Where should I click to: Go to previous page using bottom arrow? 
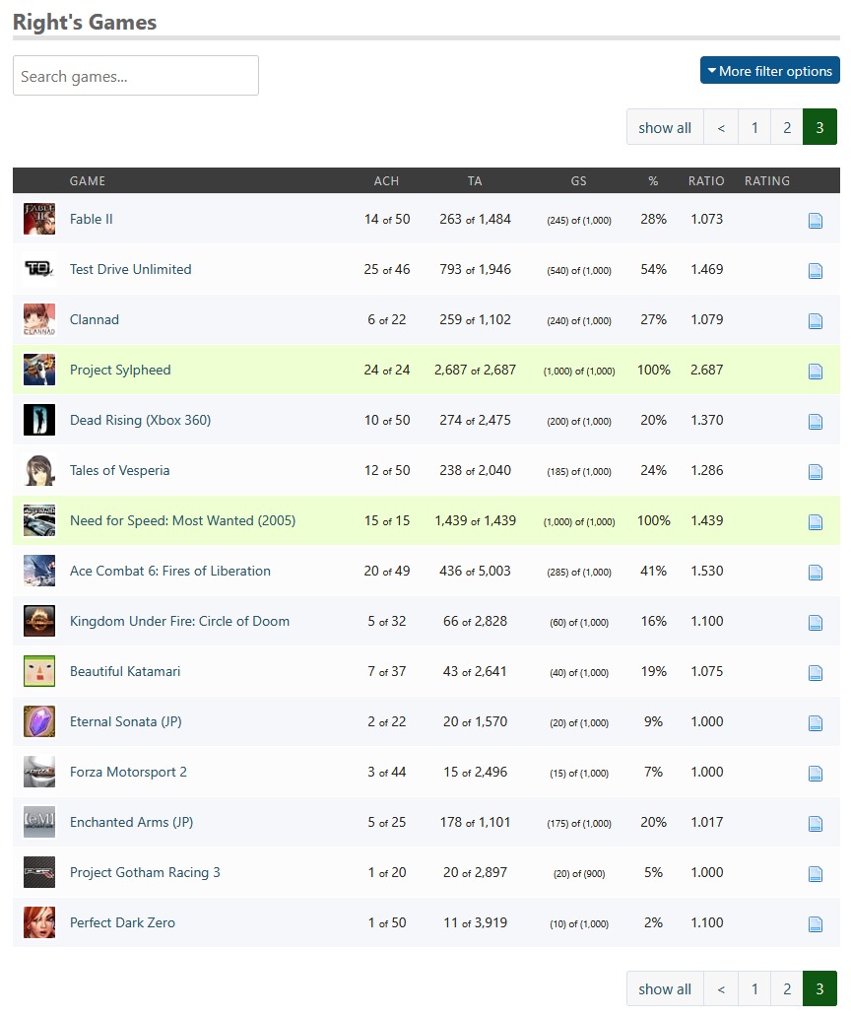point(721,989)
